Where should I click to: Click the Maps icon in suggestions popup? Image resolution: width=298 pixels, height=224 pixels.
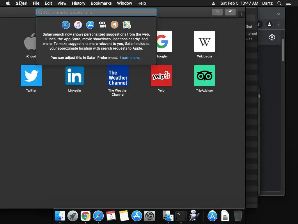(x=127, y=25)
